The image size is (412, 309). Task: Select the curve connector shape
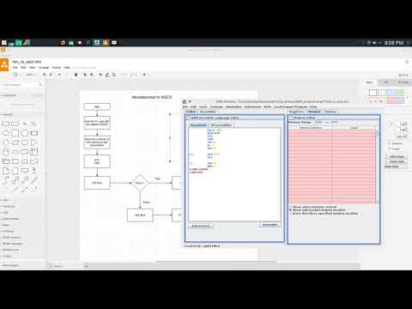[6, 180]
